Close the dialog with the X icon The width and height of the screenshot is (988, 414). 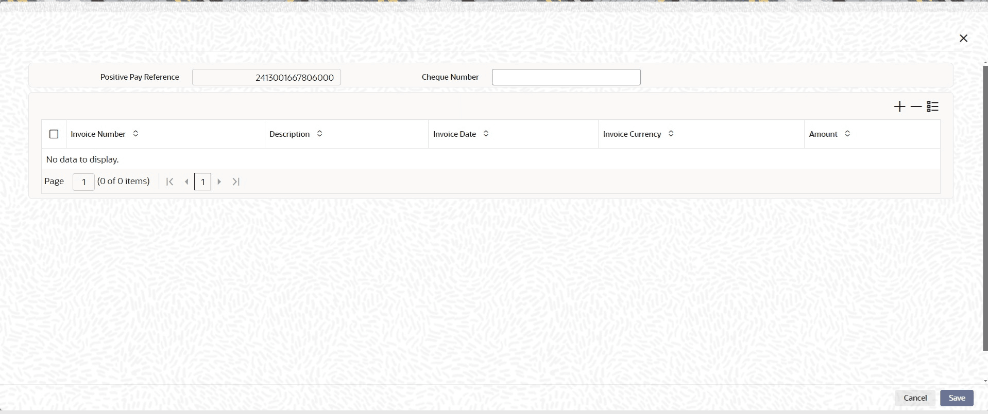pos(963,39)
